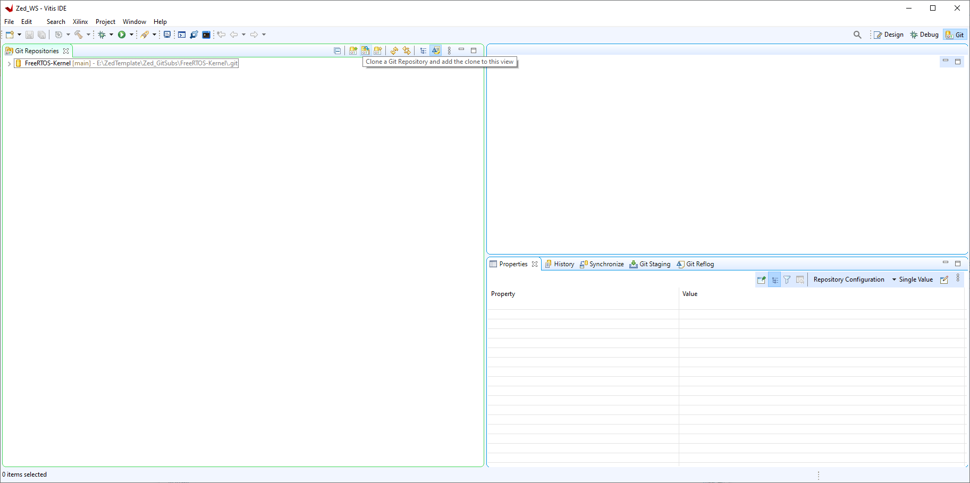The width and height of the screenshot is (970, 483).
Task: Click the blue connector target icon
Action: pyautogui.click(x=194, y=35)
